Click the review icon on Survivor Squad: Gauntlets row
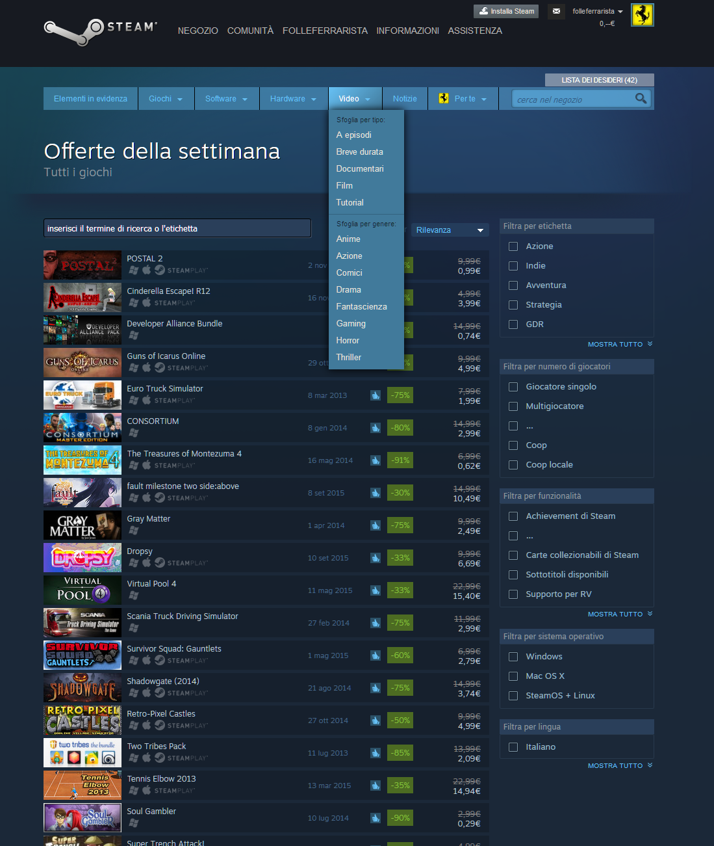The height and width of the screenshot is (846, 714). (376, 655)
